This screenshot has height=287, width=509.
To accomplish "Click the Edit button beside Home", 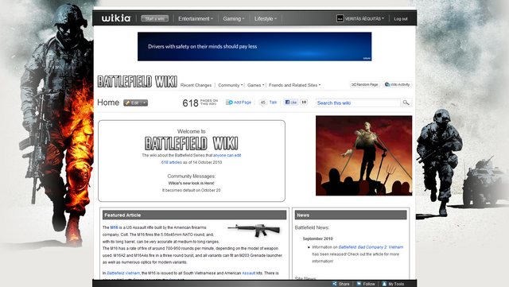I will pyautogui.click(x=133, y=103).
